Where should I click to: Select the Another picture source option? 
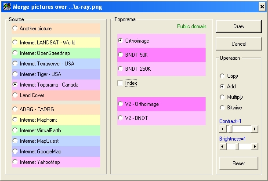pos(56,29)
